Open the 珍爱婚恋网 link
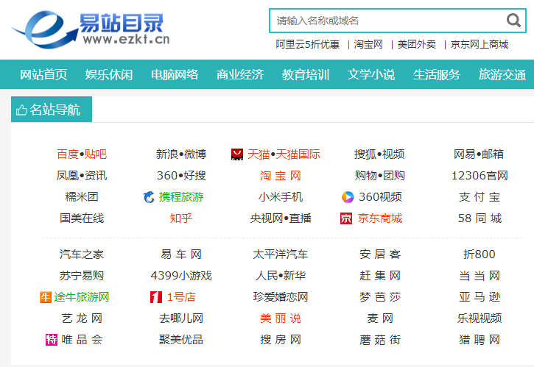Image resolution: width=534 pixels, height=367 pixels. [281, 297]
